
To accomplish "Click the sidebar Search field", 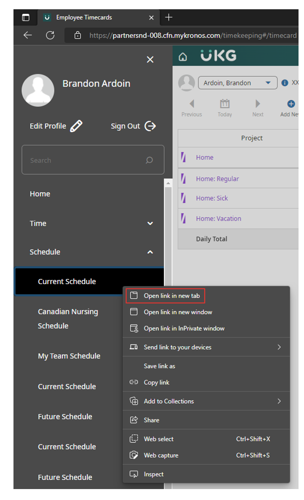I will pyautogui.click(x=86, y=160).
